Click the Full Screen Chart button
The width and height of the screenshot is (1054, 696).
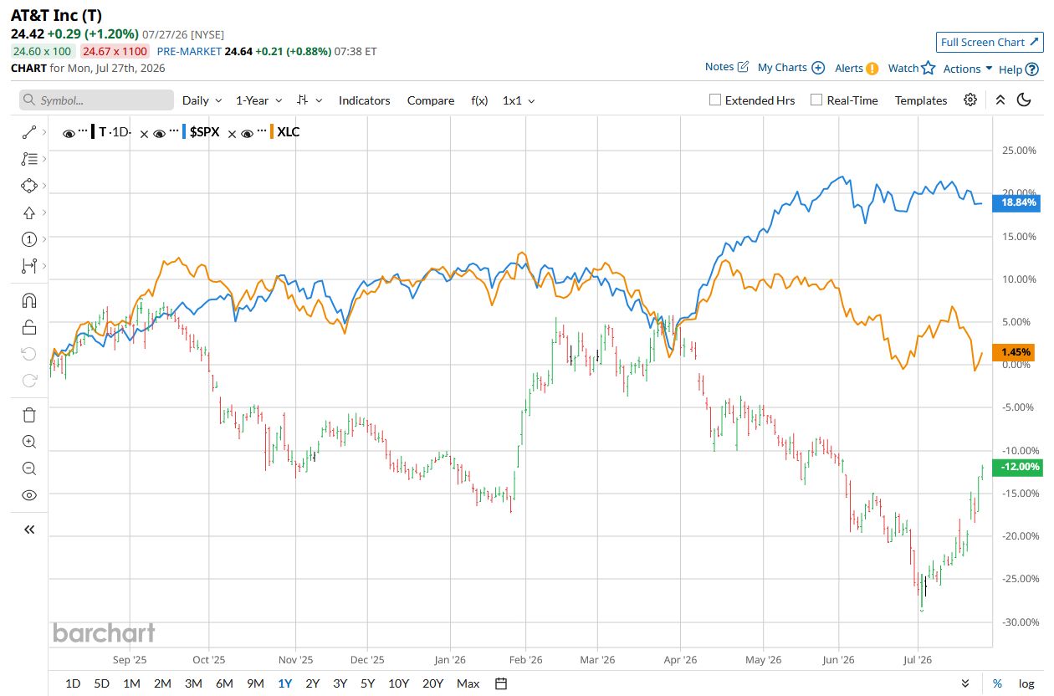tap(990, 42)
